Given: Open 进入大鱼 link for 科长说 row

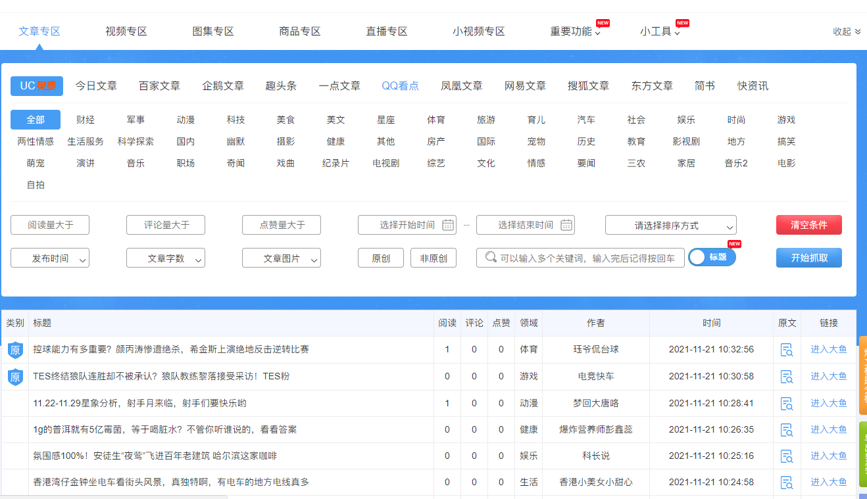Looking at the screenshot, I should (829, 456).
